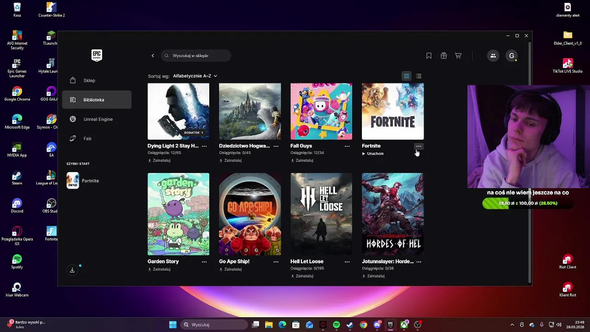The image size is (590, 332).
Task: Click the Windows Start button
Action: (173, 325)
